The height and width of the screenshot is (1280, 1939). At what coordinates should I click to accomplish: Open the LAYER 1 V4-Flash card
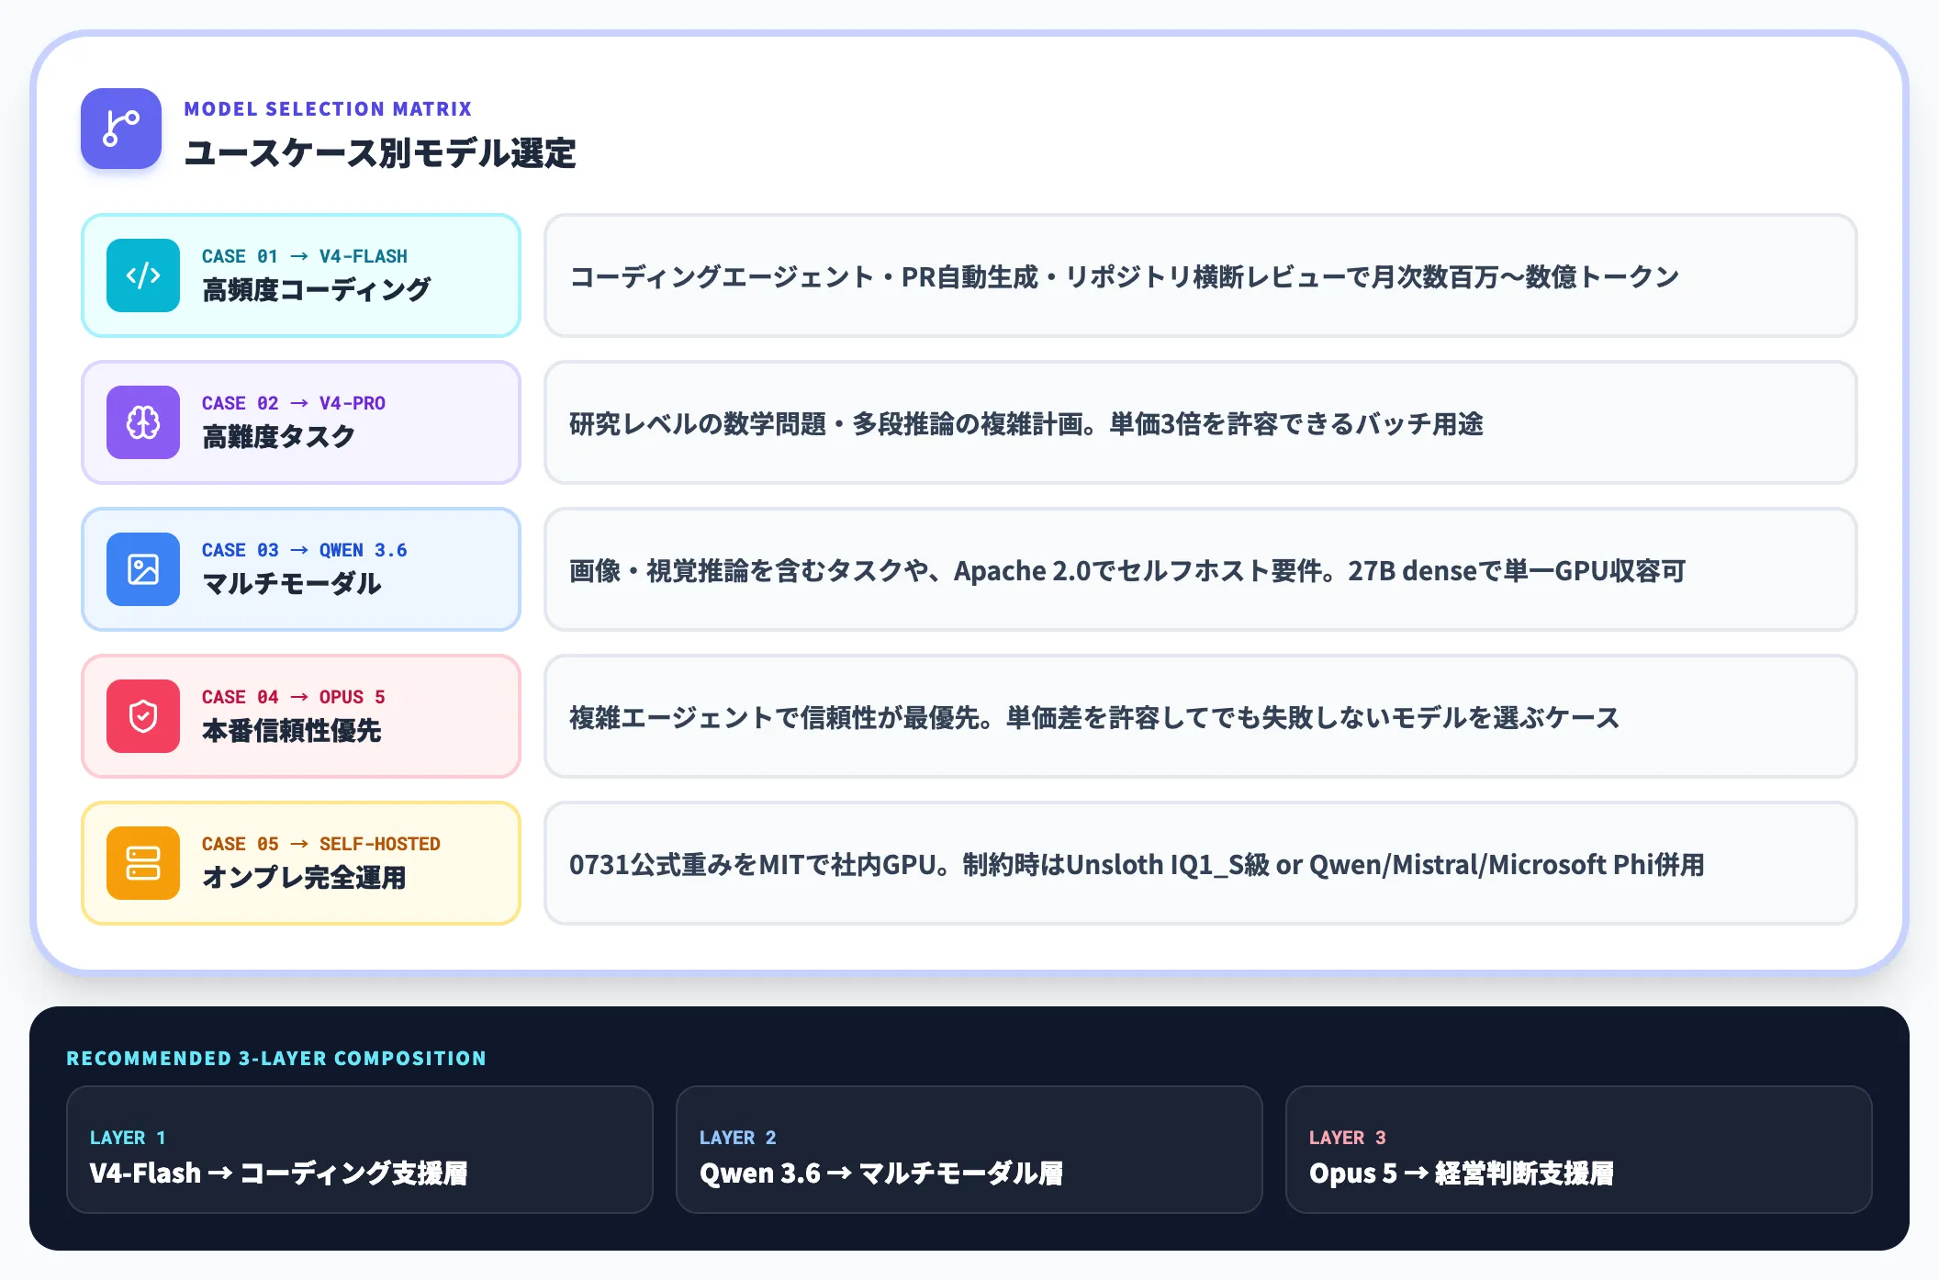(360, 1150)
